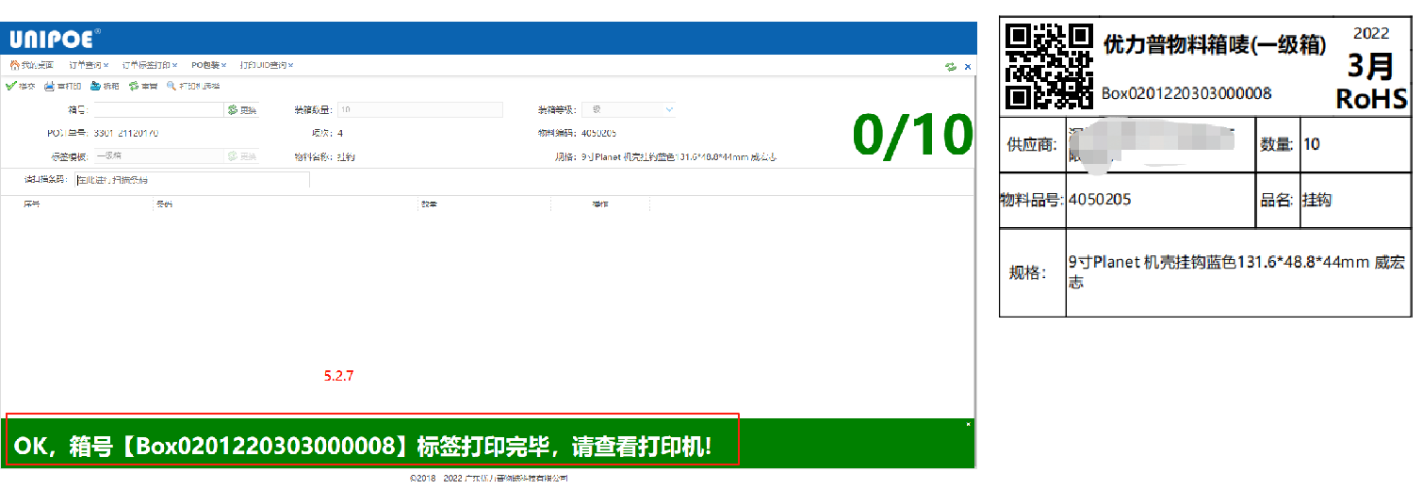Dismiss the green OK notification banner
Screen dimensions: 1423x489
968,425
